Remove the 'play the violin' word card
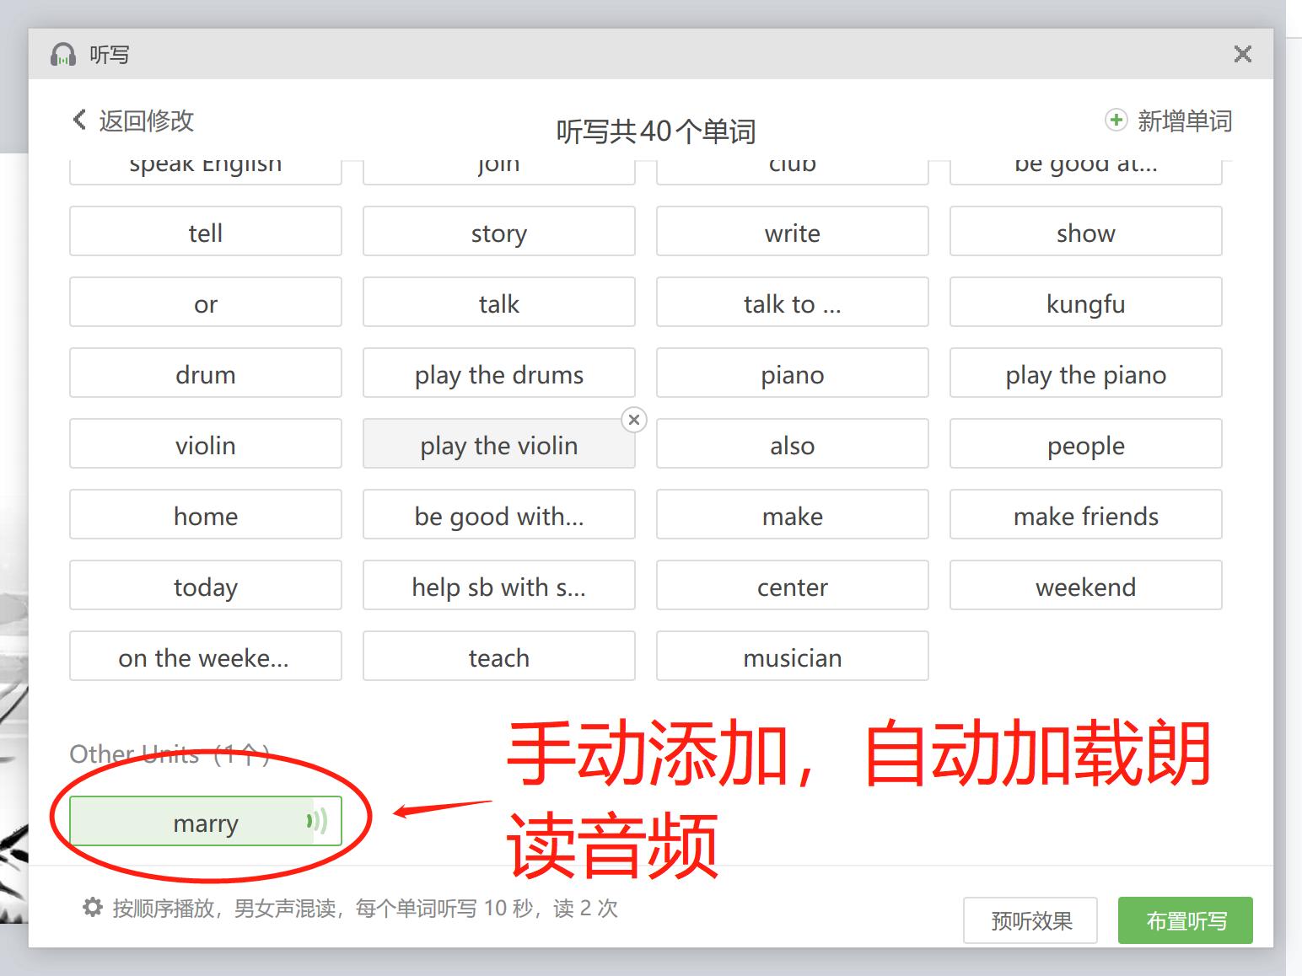 634,420
